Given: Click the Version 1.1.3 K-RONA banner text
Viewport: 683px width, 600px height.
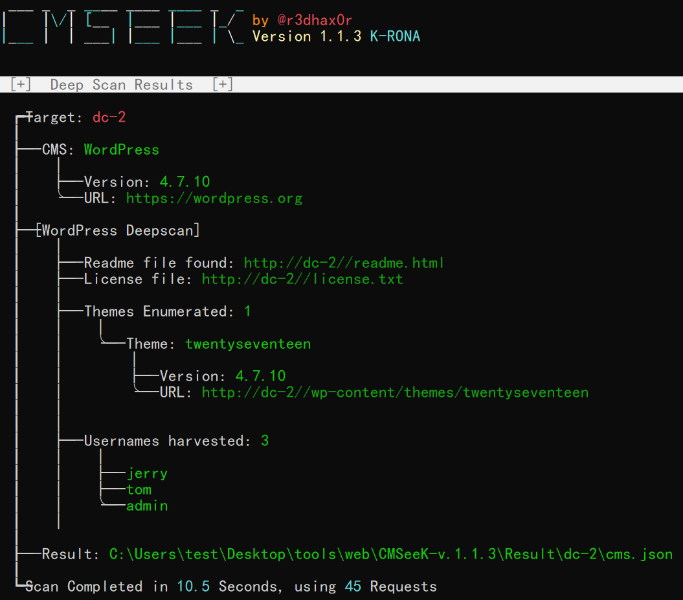Looking at the screenshot, I should (x=336, y=36).
